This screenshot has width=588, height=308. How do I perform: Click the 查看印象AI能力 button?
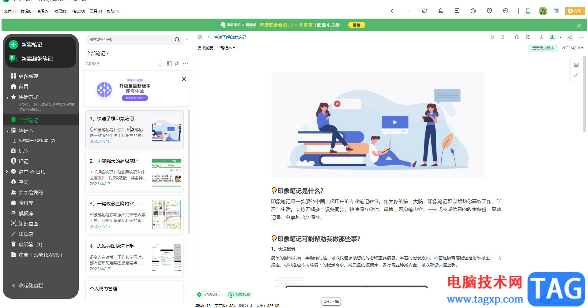135,98
